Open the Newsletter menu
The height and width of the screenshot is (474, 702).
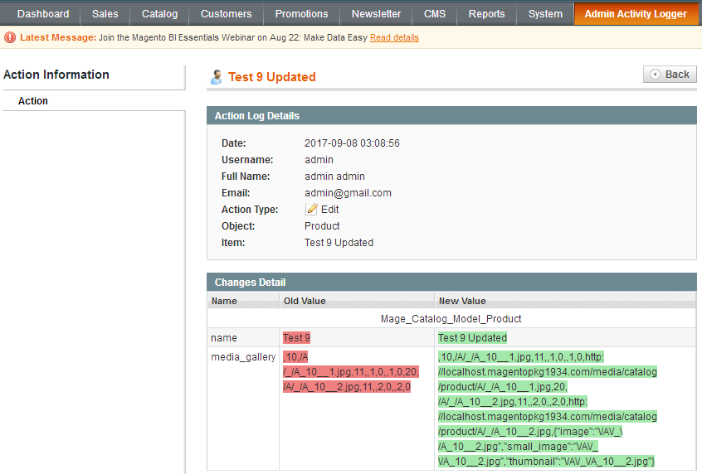376,14
